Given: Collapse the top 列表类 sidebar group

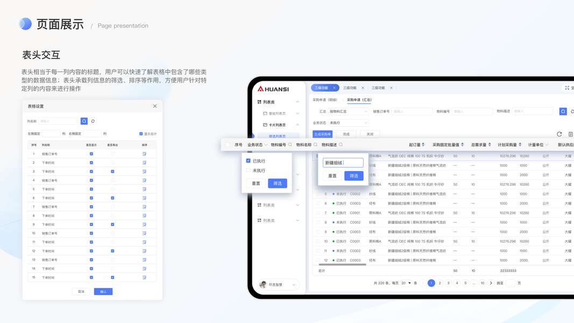Looking at the screenshot, I should (297, 102).
